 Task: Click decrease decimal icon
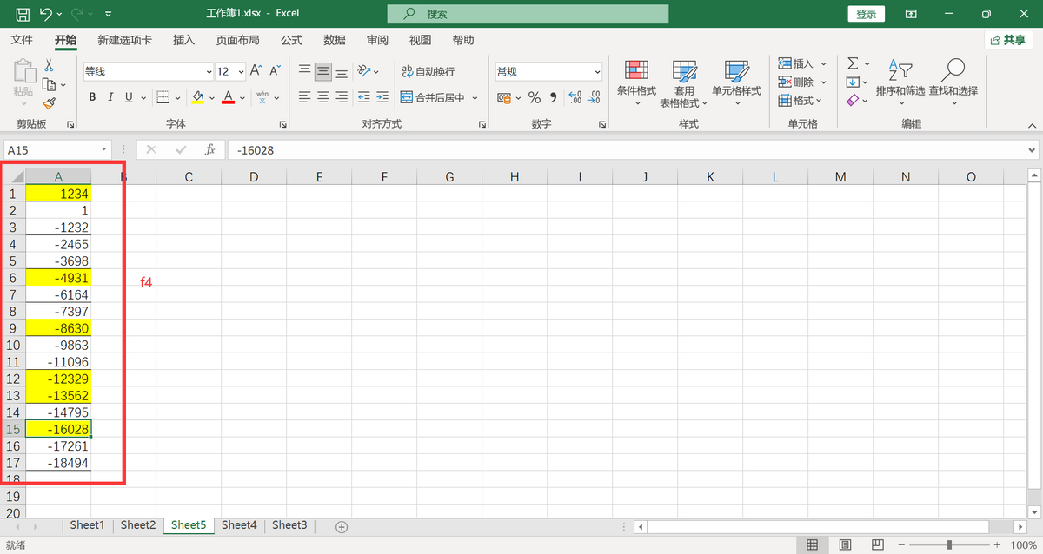tap(595, 97)
